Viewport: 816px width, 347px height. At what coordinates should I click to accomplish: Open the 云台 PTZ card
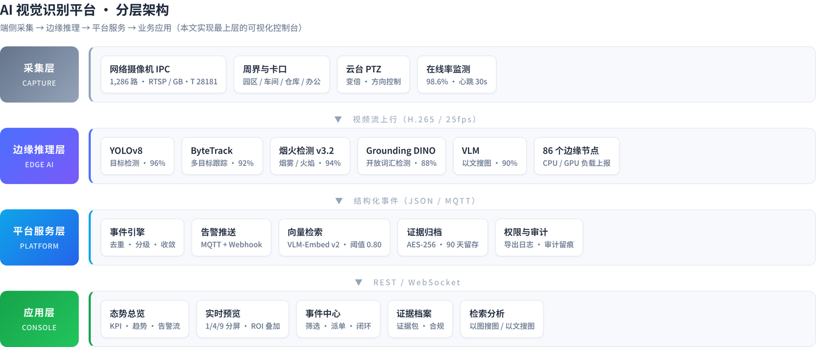374,75
